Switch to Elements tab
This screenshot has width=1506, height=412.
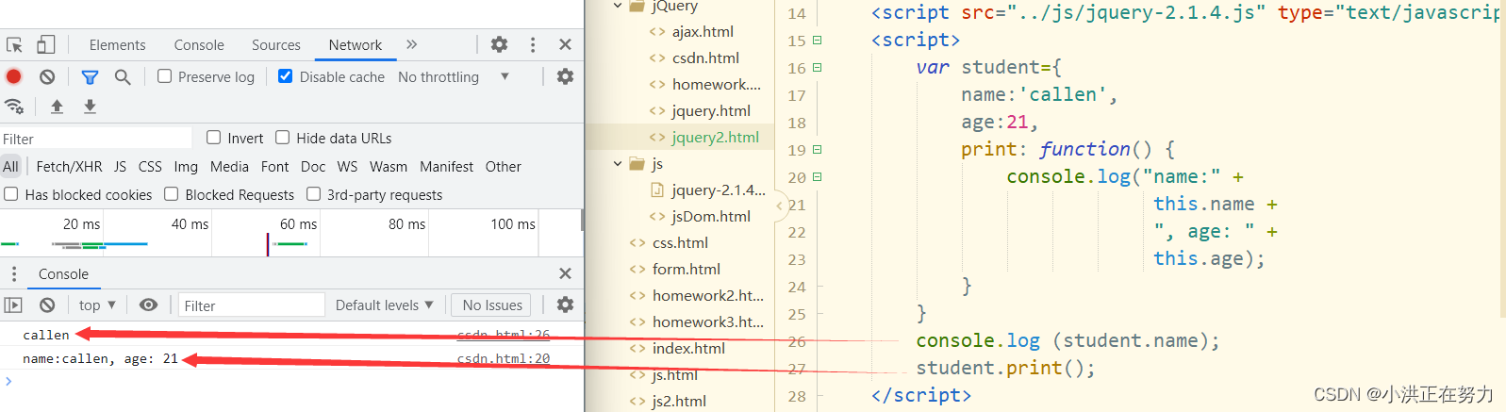(117, 44)
